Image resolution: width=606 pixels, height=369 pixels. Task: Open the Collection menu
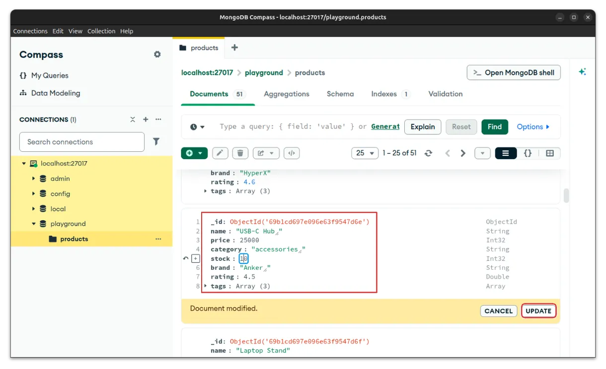(101, 31)
